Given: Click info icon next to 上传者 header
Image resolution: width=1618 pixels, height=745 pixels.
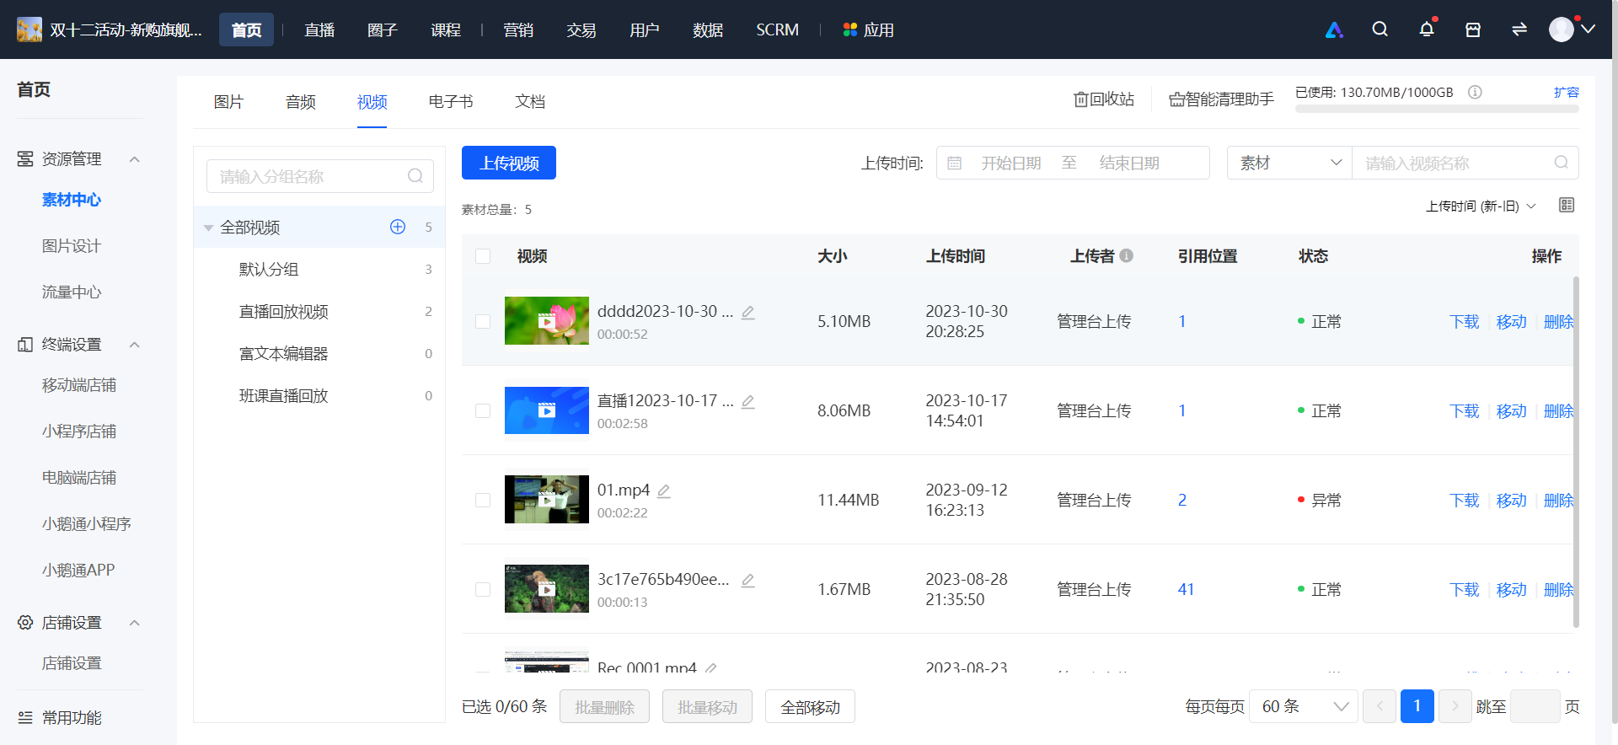Looking at the screenshot, I should [1126, 255].
